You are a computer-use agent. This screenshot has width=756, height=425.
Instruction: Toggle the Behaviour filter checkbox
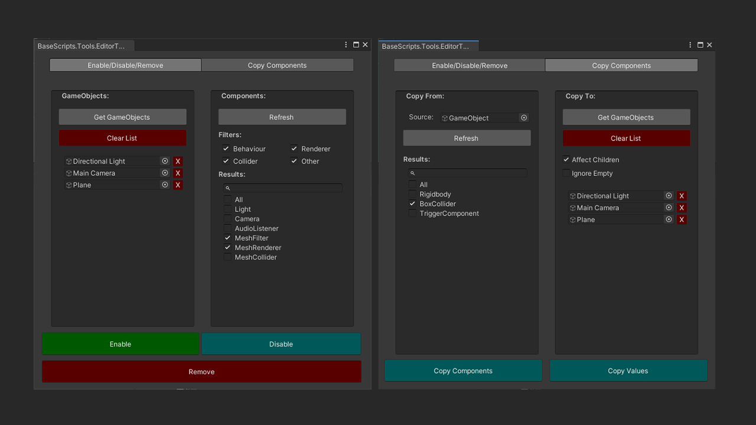click(226, 149)
